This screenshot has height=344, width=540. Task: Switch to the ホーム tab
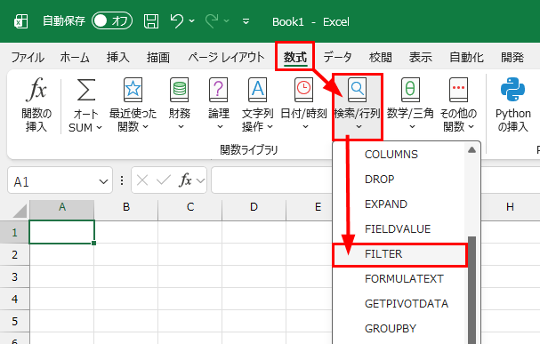tap(75, 57)
